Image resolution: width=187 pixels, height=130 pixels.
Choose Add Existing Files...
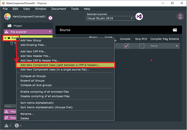tap(65, 45)
